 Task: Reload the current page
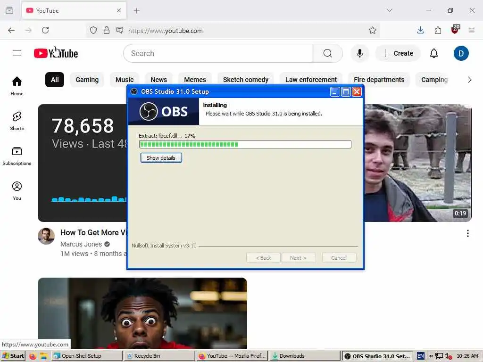click(45, 30)
